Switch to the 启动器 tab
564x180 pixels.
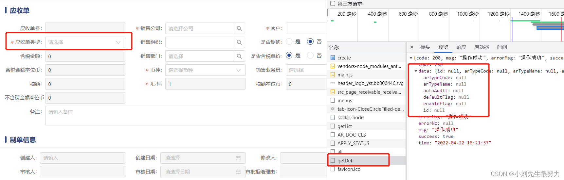(482, 47)
